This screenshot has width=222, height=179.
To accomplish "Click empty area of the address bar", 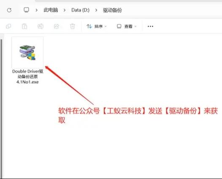I will pos(170,10).
